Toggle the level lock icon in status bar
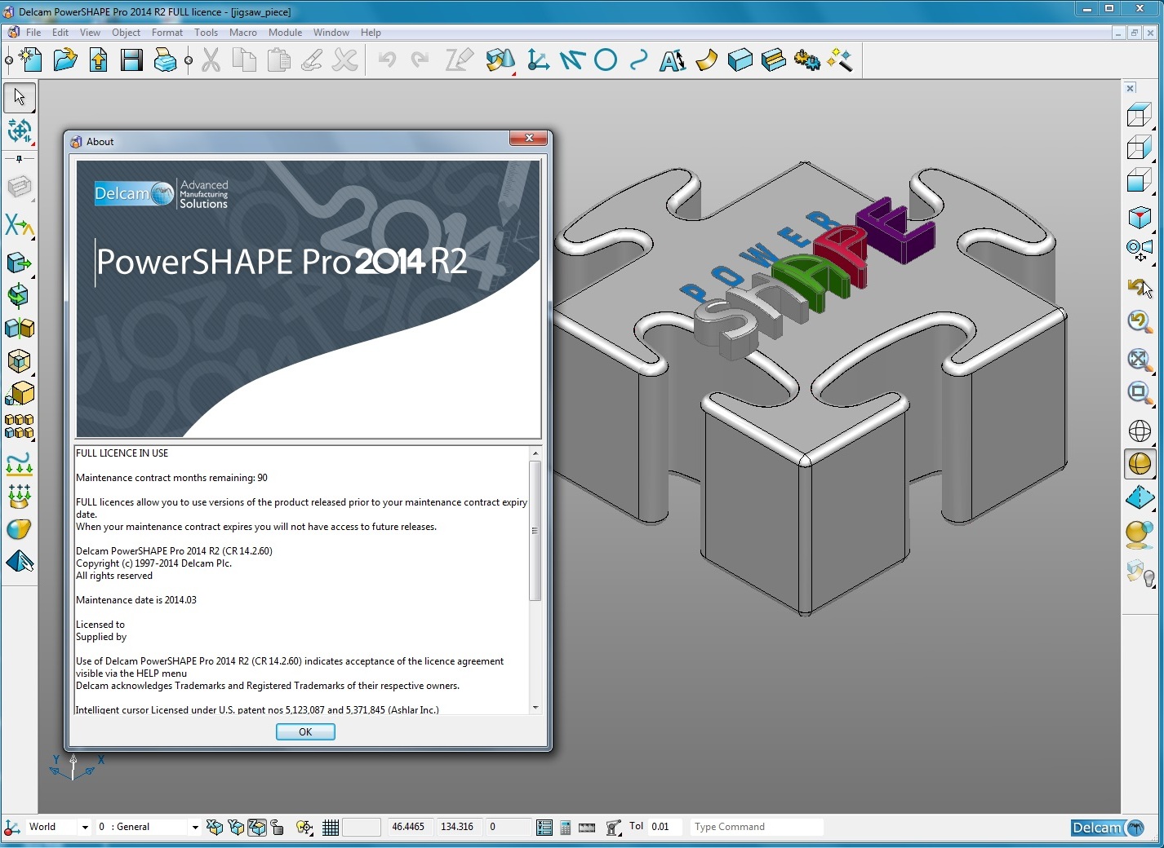 (x=278, y=828)
